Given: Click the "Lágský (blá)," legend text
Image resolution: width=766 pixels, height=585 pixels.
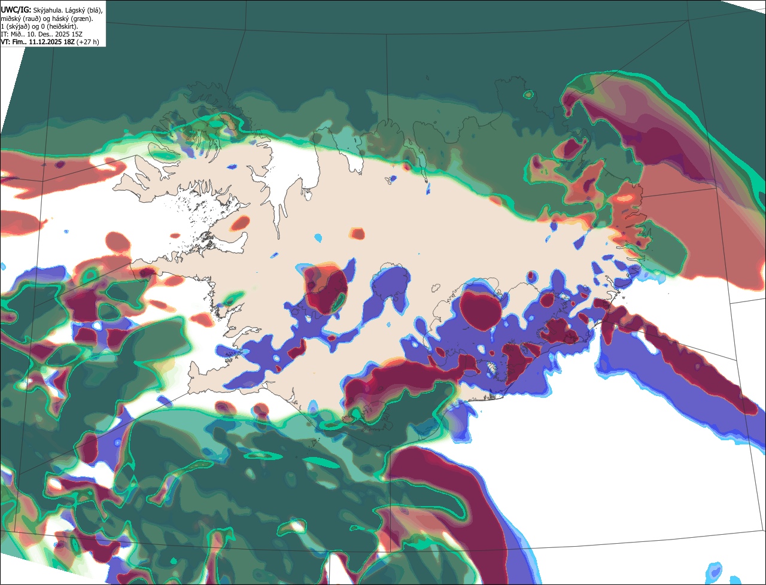Looking at the screenshot, I should pyautogui.click(x=84, y=11).
